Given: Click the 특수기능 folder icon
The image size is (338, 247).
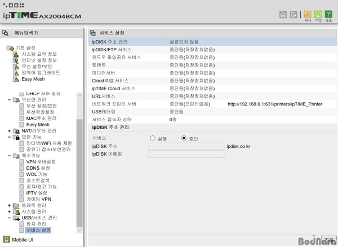Looking at the screenshot, I should tap(16, 156).
